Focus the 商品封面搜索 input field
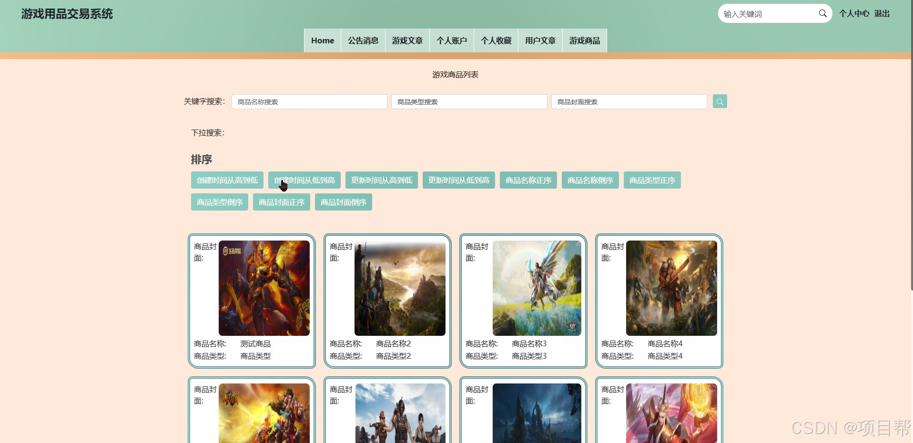 pos(629,102)
